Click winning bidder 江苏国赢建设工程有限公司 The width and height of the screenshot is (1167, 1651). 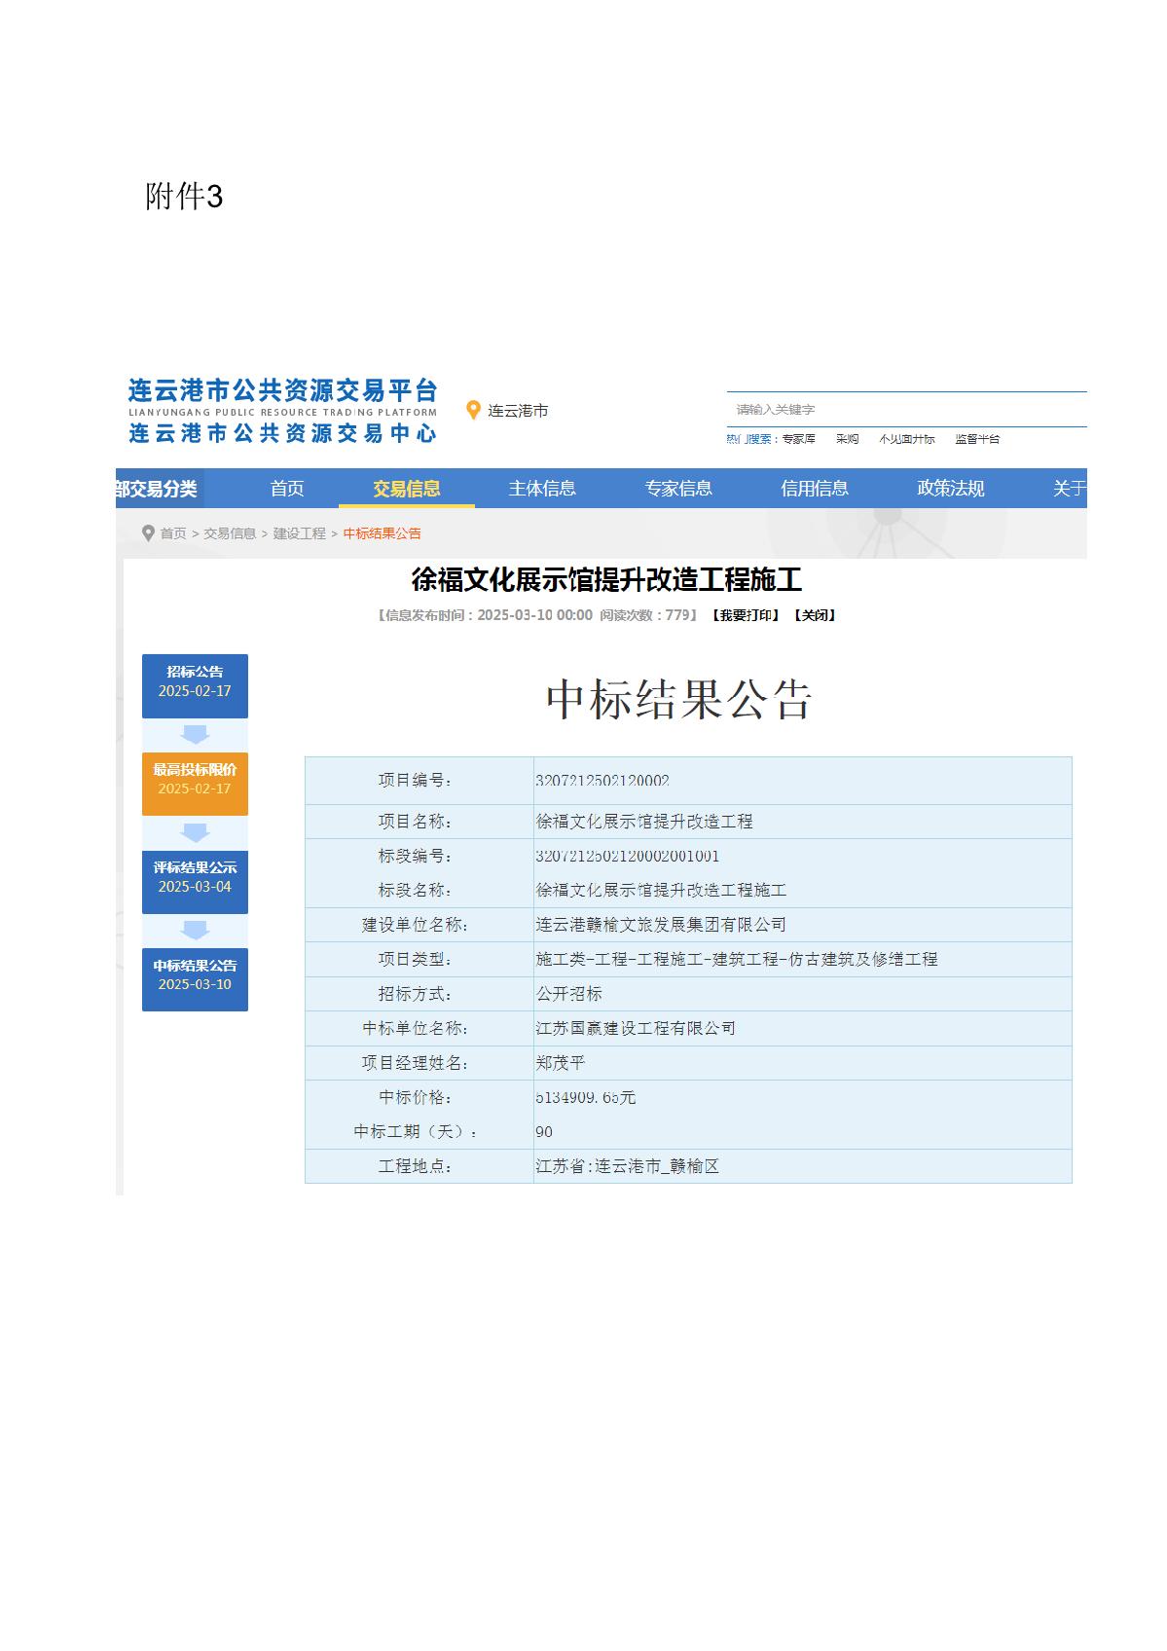(636, 1029)
